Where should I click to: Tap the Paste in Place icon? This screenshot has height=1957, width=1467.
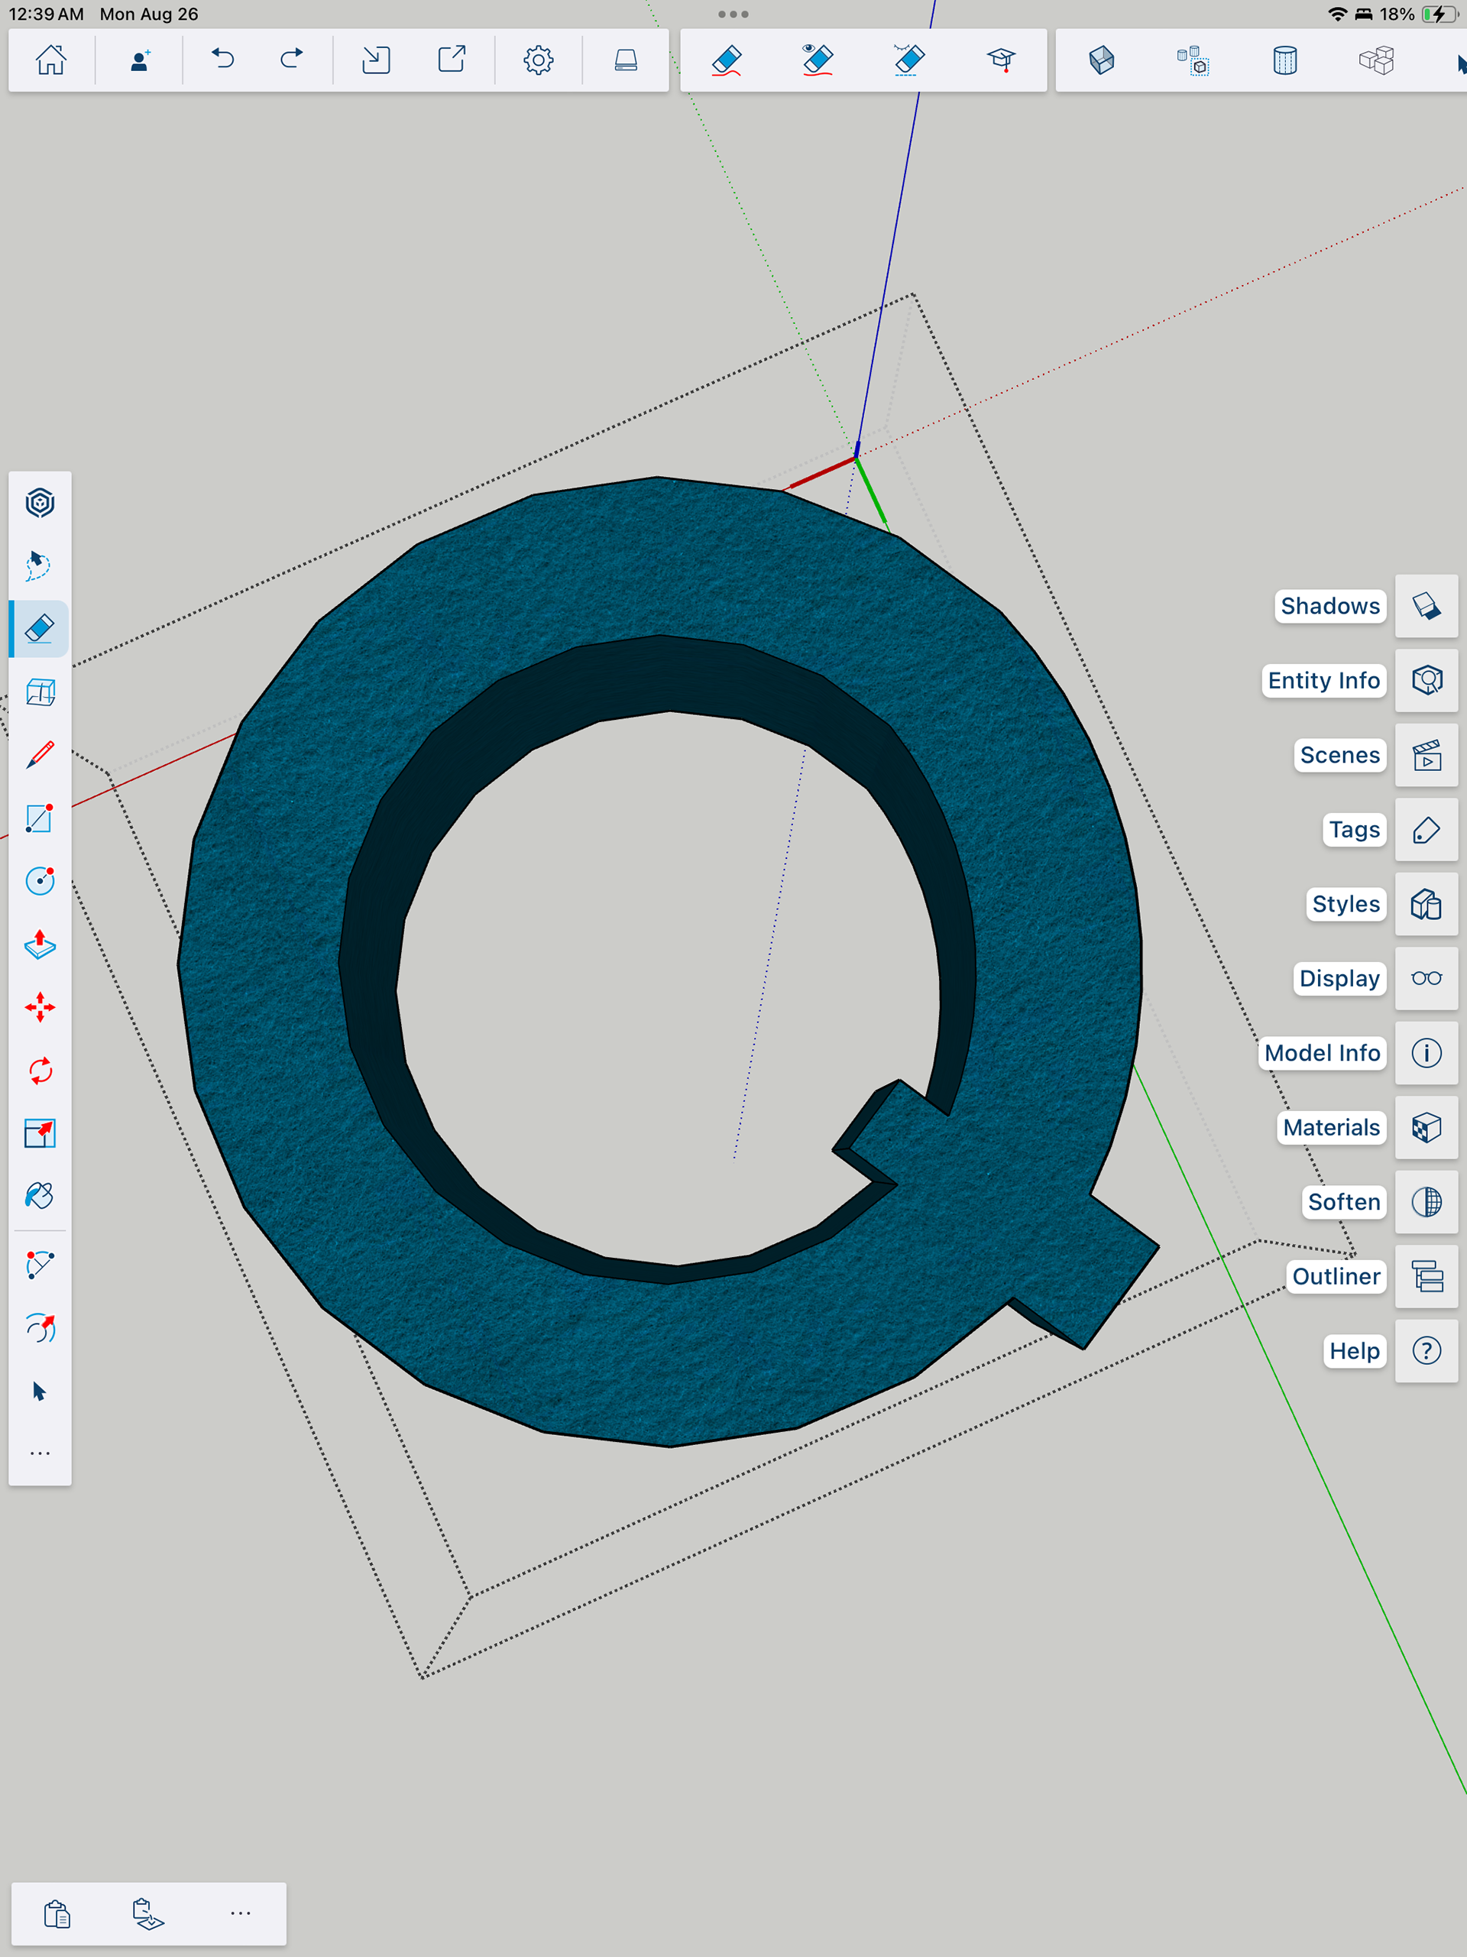(x=147, y=1914)
